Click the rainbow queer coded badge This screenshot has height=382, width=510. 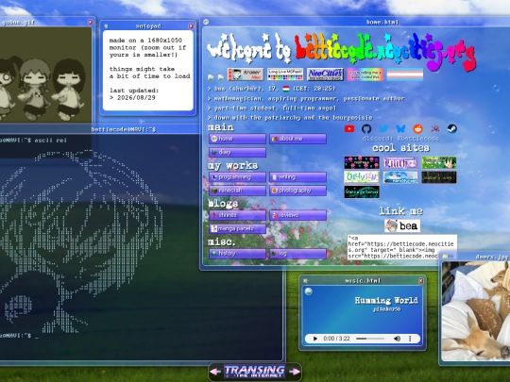365,75
